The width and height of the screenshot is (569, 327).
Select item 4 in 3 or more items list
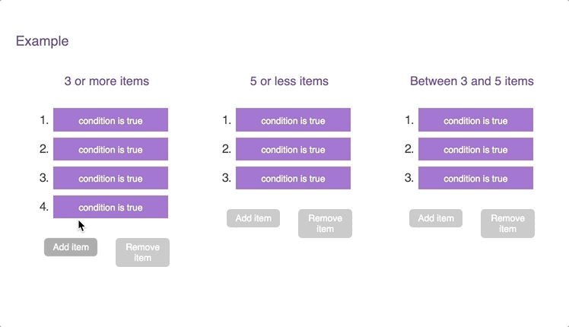click(x=110, y=207)
